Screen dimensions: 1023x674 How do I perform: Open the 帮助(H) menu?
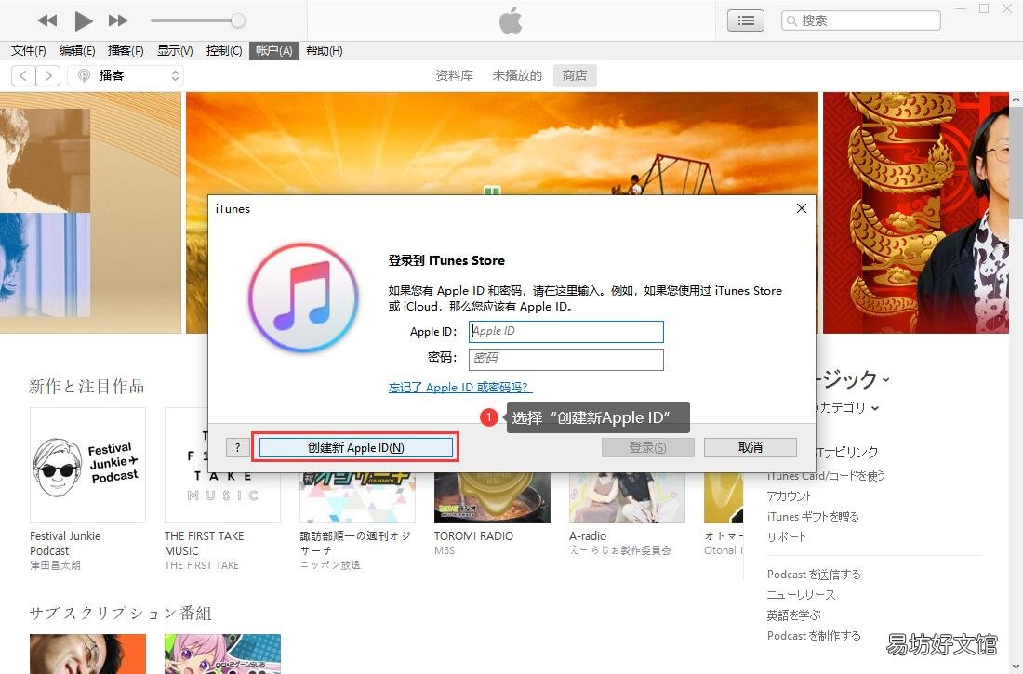pyautogui.click(x=325, y=51)
